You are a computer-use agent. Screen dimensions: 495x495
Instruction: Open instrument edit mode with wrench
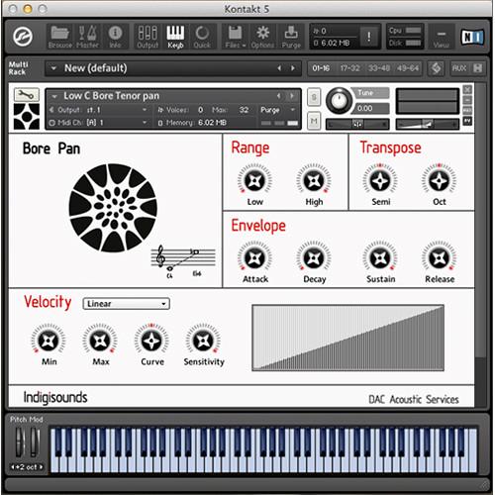pos(27,95)
